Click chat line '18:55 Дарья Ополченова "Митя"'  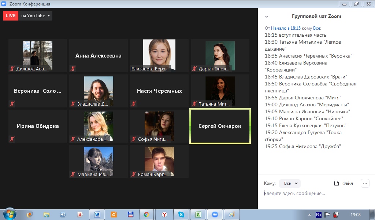coord(303,98)
